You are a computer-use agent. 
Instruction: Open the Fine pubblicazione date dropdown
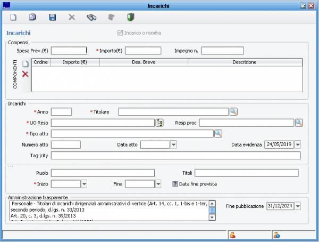pyautogui.click(x=298, y=206)
